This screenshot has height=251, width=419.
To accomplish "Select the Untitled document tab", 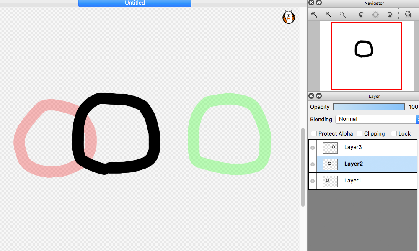I will point(135,3).
